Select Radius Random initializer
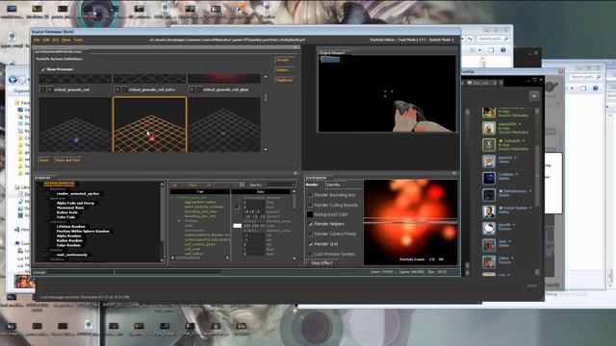The width and height of the screenshot is (616, 346). coord(70,241)
